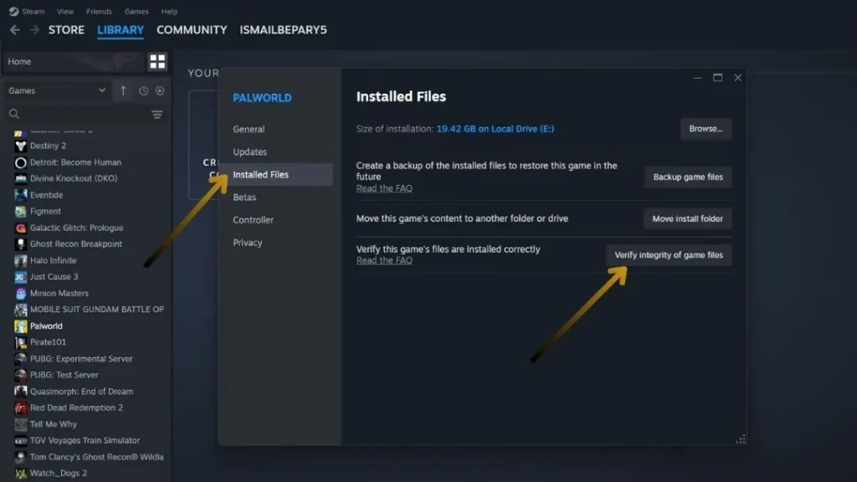
Task: Select Updates in Palworld properties
Action: tap(249, 152)
